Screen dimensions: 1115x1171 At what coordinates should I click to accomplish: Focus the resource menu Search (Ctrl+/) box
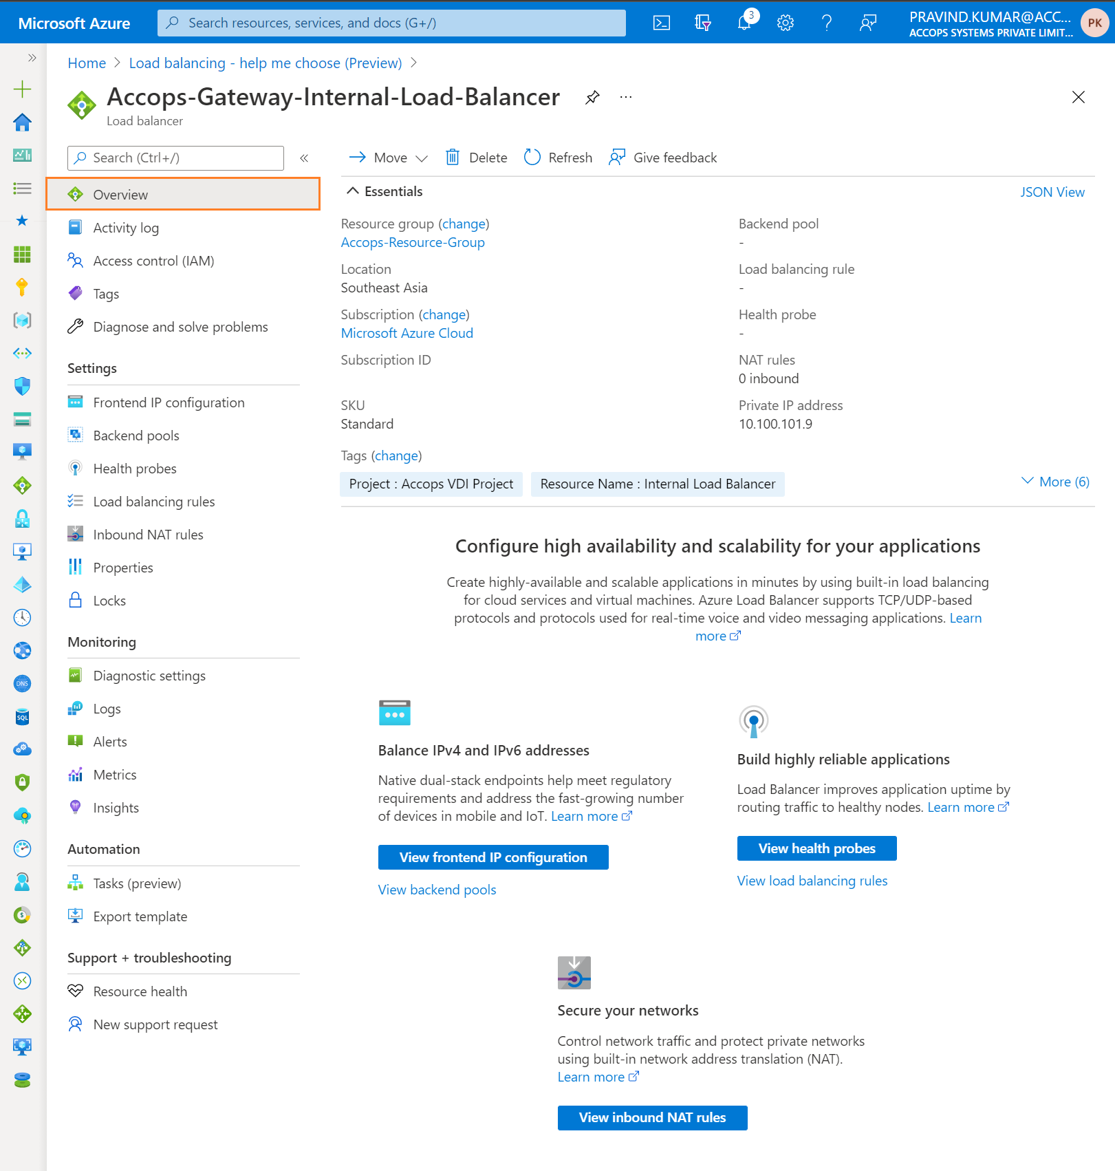pos(175,158)
